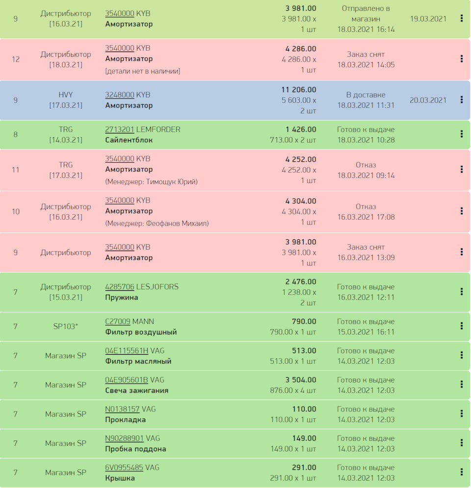Click part number 04E905601B link
This screenshot has width=471, height=488.
(126, 380)
